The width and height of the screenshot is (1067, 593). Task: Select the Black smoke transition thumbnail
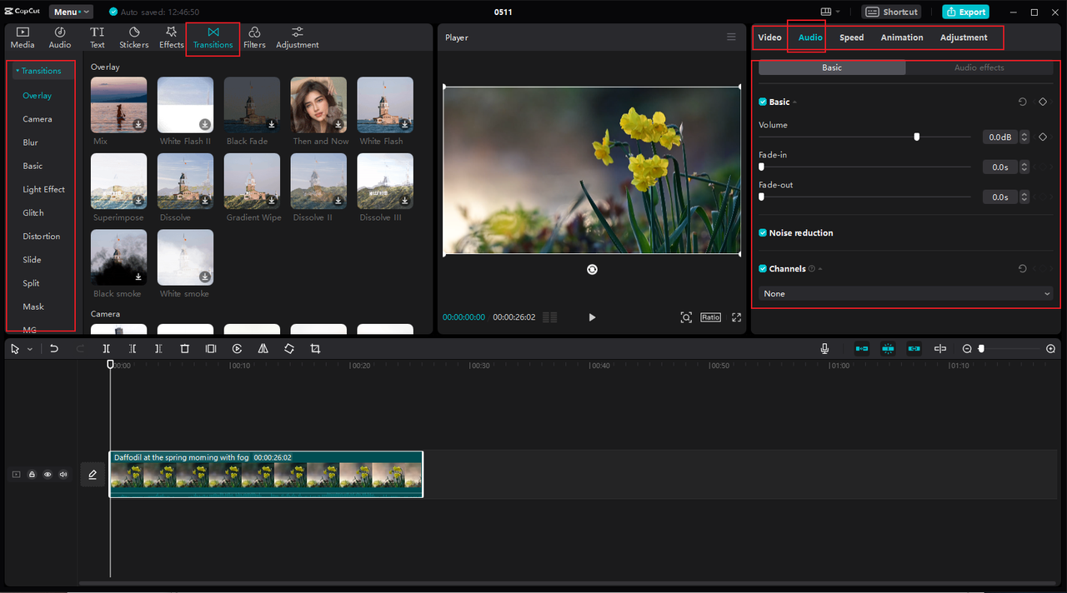tap(118, 257)
